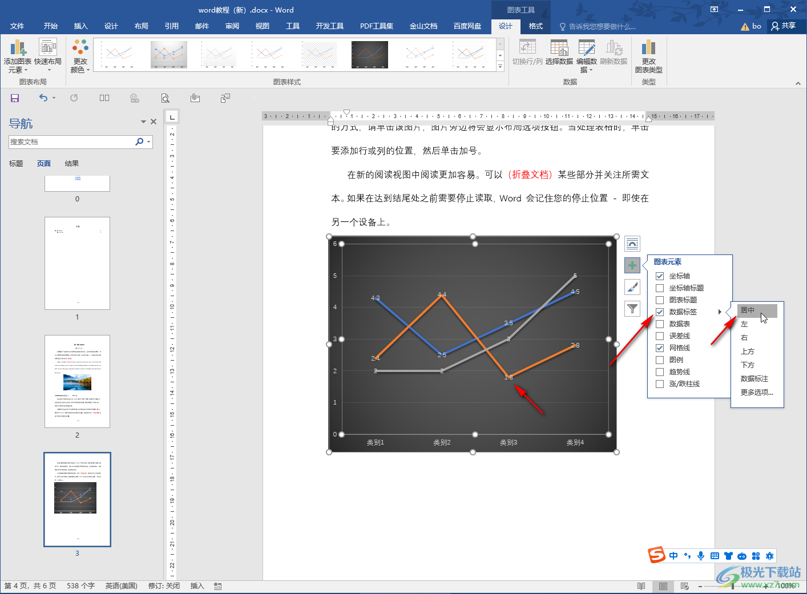Click Refresh Data (刷新数据)
The image size is (807, 594).
[614, 52]
